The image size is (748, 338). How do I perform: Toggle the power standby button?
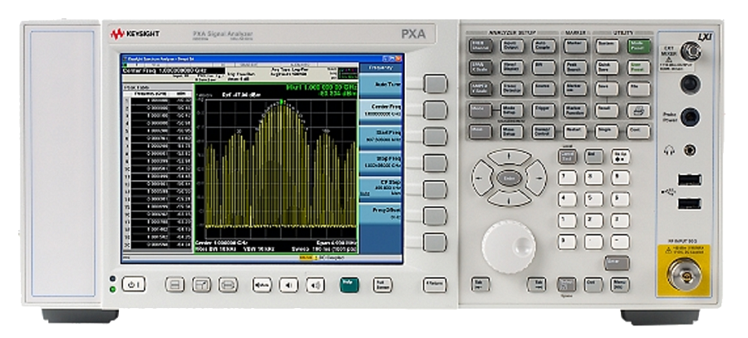(x=134, y=285)
